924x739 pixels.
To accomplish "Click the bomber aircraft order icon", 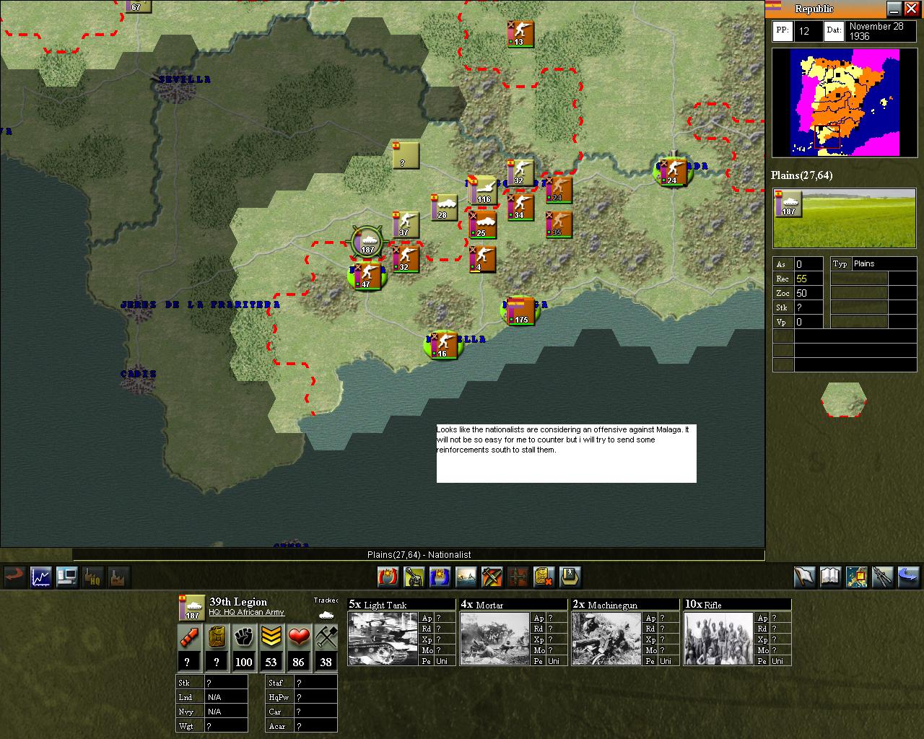I will click(x=518, y=577).
